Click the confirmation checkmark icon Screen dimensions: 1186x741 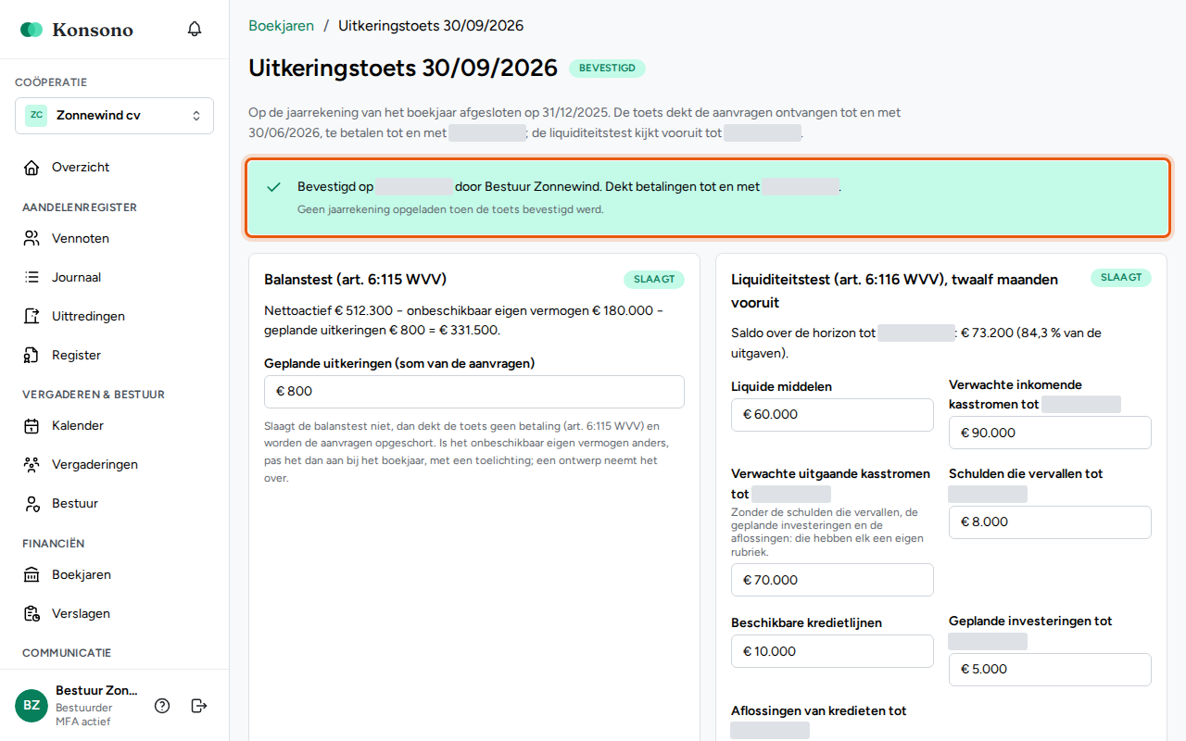click(x=273, y=187)
